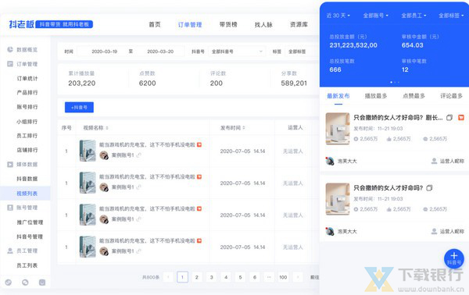
Task: Go to page 4 in pagination
Action: point(226,277)
